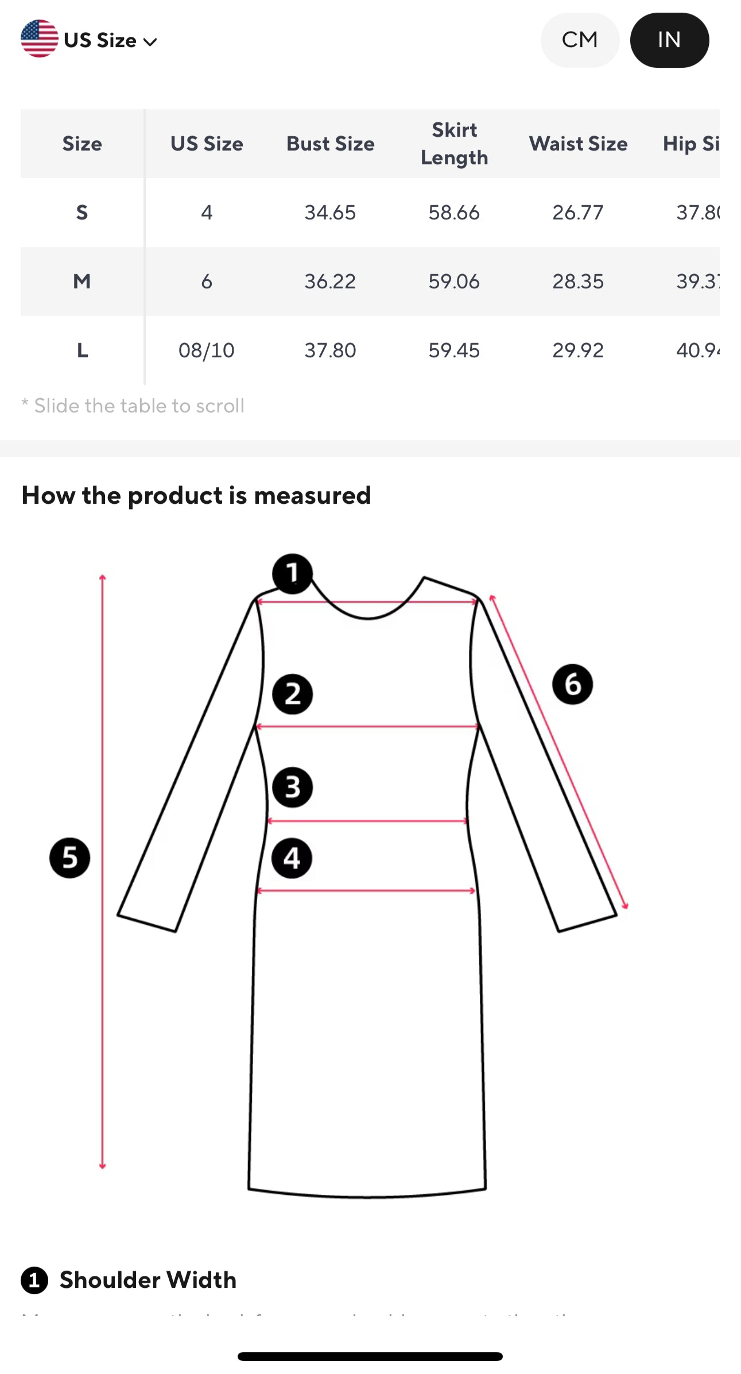The image size is (741, 1374).
Task: Tap marker 4 hip measurement badge
Action: point(292,859)
